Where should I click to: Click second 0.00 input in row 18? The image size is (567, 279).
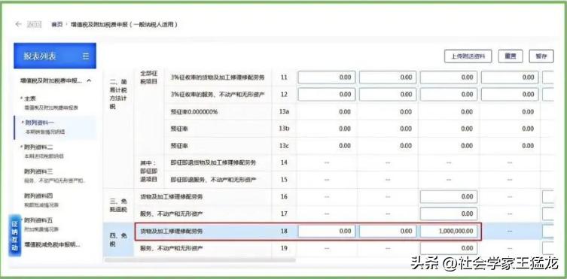click(x=388, y=231)
